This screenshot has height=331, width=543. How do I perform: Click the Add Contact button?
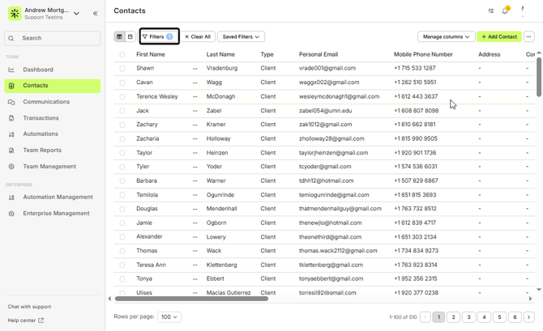pos(498,36)
